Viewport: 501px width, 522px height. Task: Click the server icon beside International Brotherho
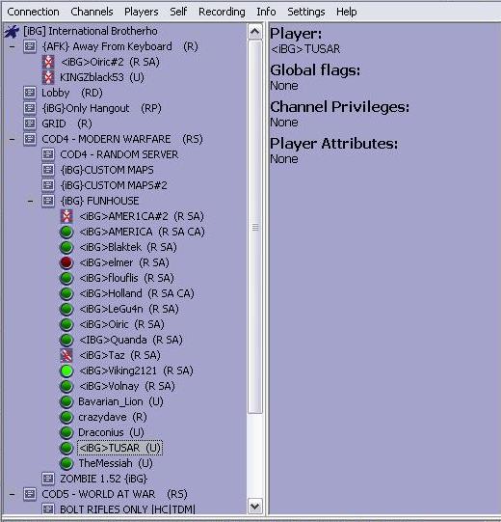click(12, 31)
